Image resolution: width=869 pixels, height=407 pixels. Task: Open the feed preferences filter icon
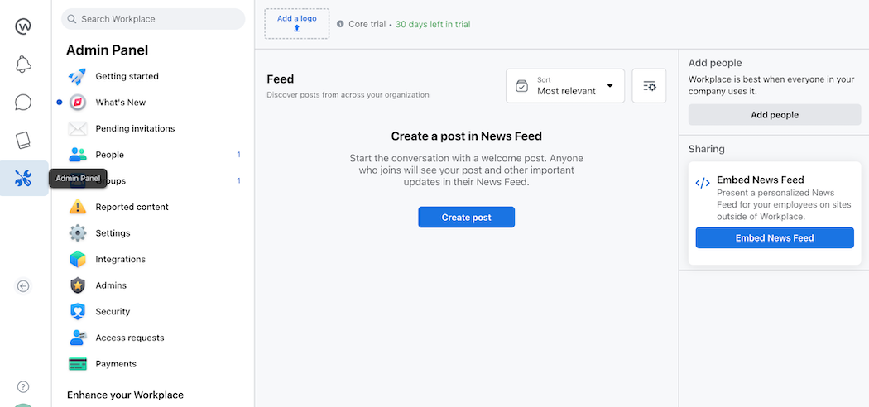click(649, 86)
